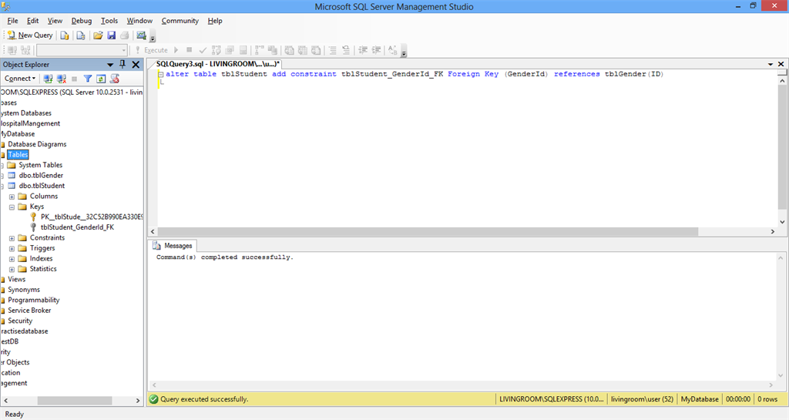The height and width of the screenshot is (420, 789).
Task: Collapse the Keys folder under tblStudent
Action: [x=12, y=207]
